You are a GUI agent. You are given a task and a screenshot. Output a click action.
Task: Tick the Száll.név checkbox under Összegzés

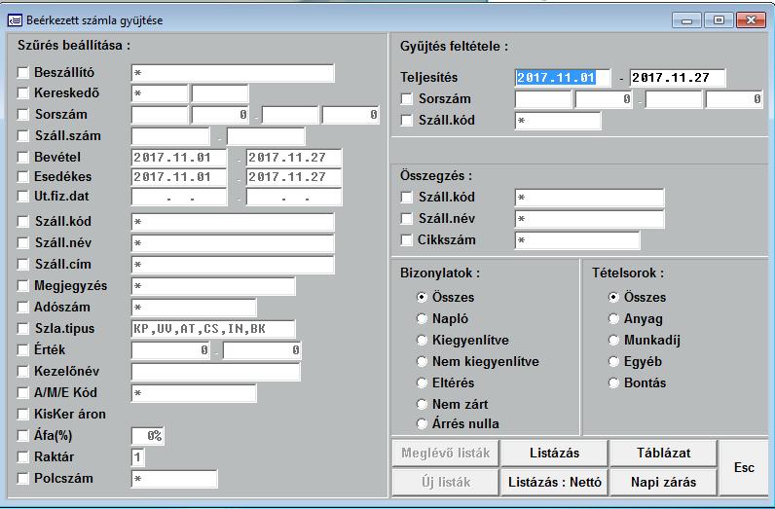tap(407, 218)
